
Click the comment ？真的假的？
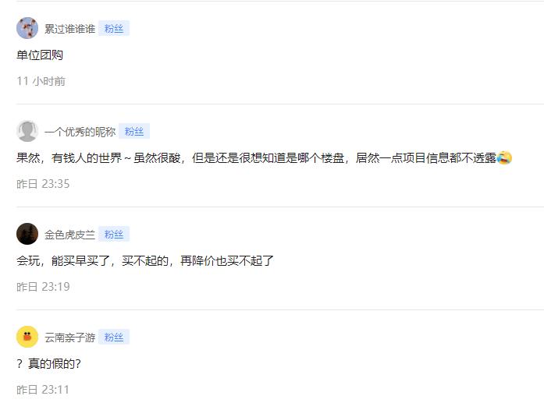[x=49, y=364]
